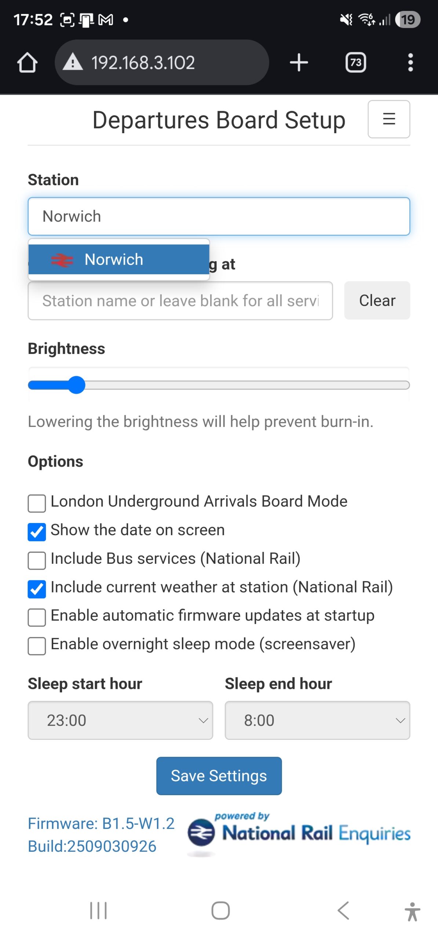Tap the Android back navigation arrow
The image size is (438, 939).
coord(343,910)
